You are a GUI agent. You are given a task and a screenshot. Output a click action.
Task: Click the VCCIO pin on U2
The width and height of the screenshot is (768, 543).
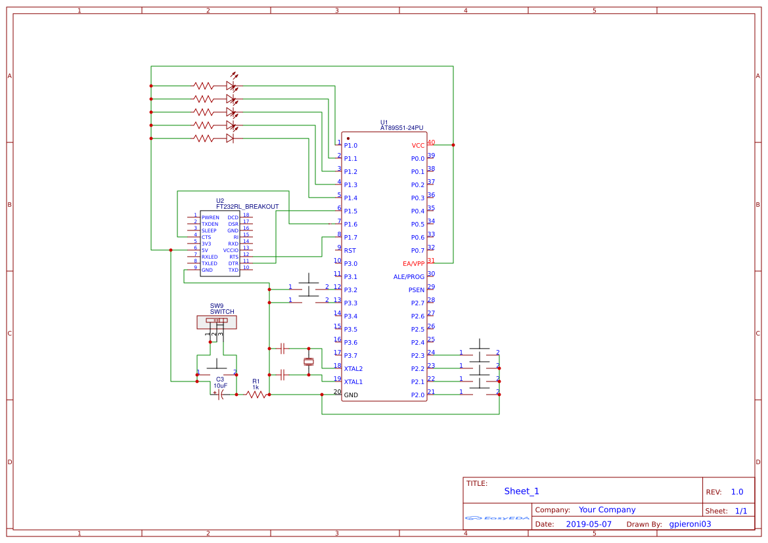coord(231,250)
